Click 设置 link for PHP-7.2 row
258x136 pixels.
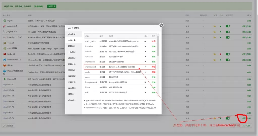[x=244, y=118]
